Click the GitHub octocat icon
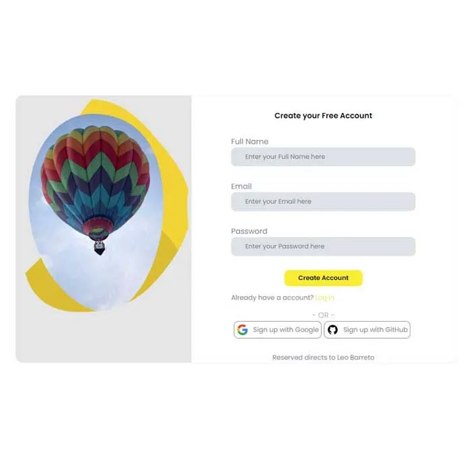The height and width of the screenshot is (471, 471). (x=332, y=330)
